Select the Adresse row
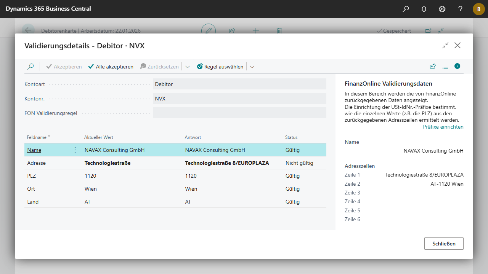 [175, 163]
